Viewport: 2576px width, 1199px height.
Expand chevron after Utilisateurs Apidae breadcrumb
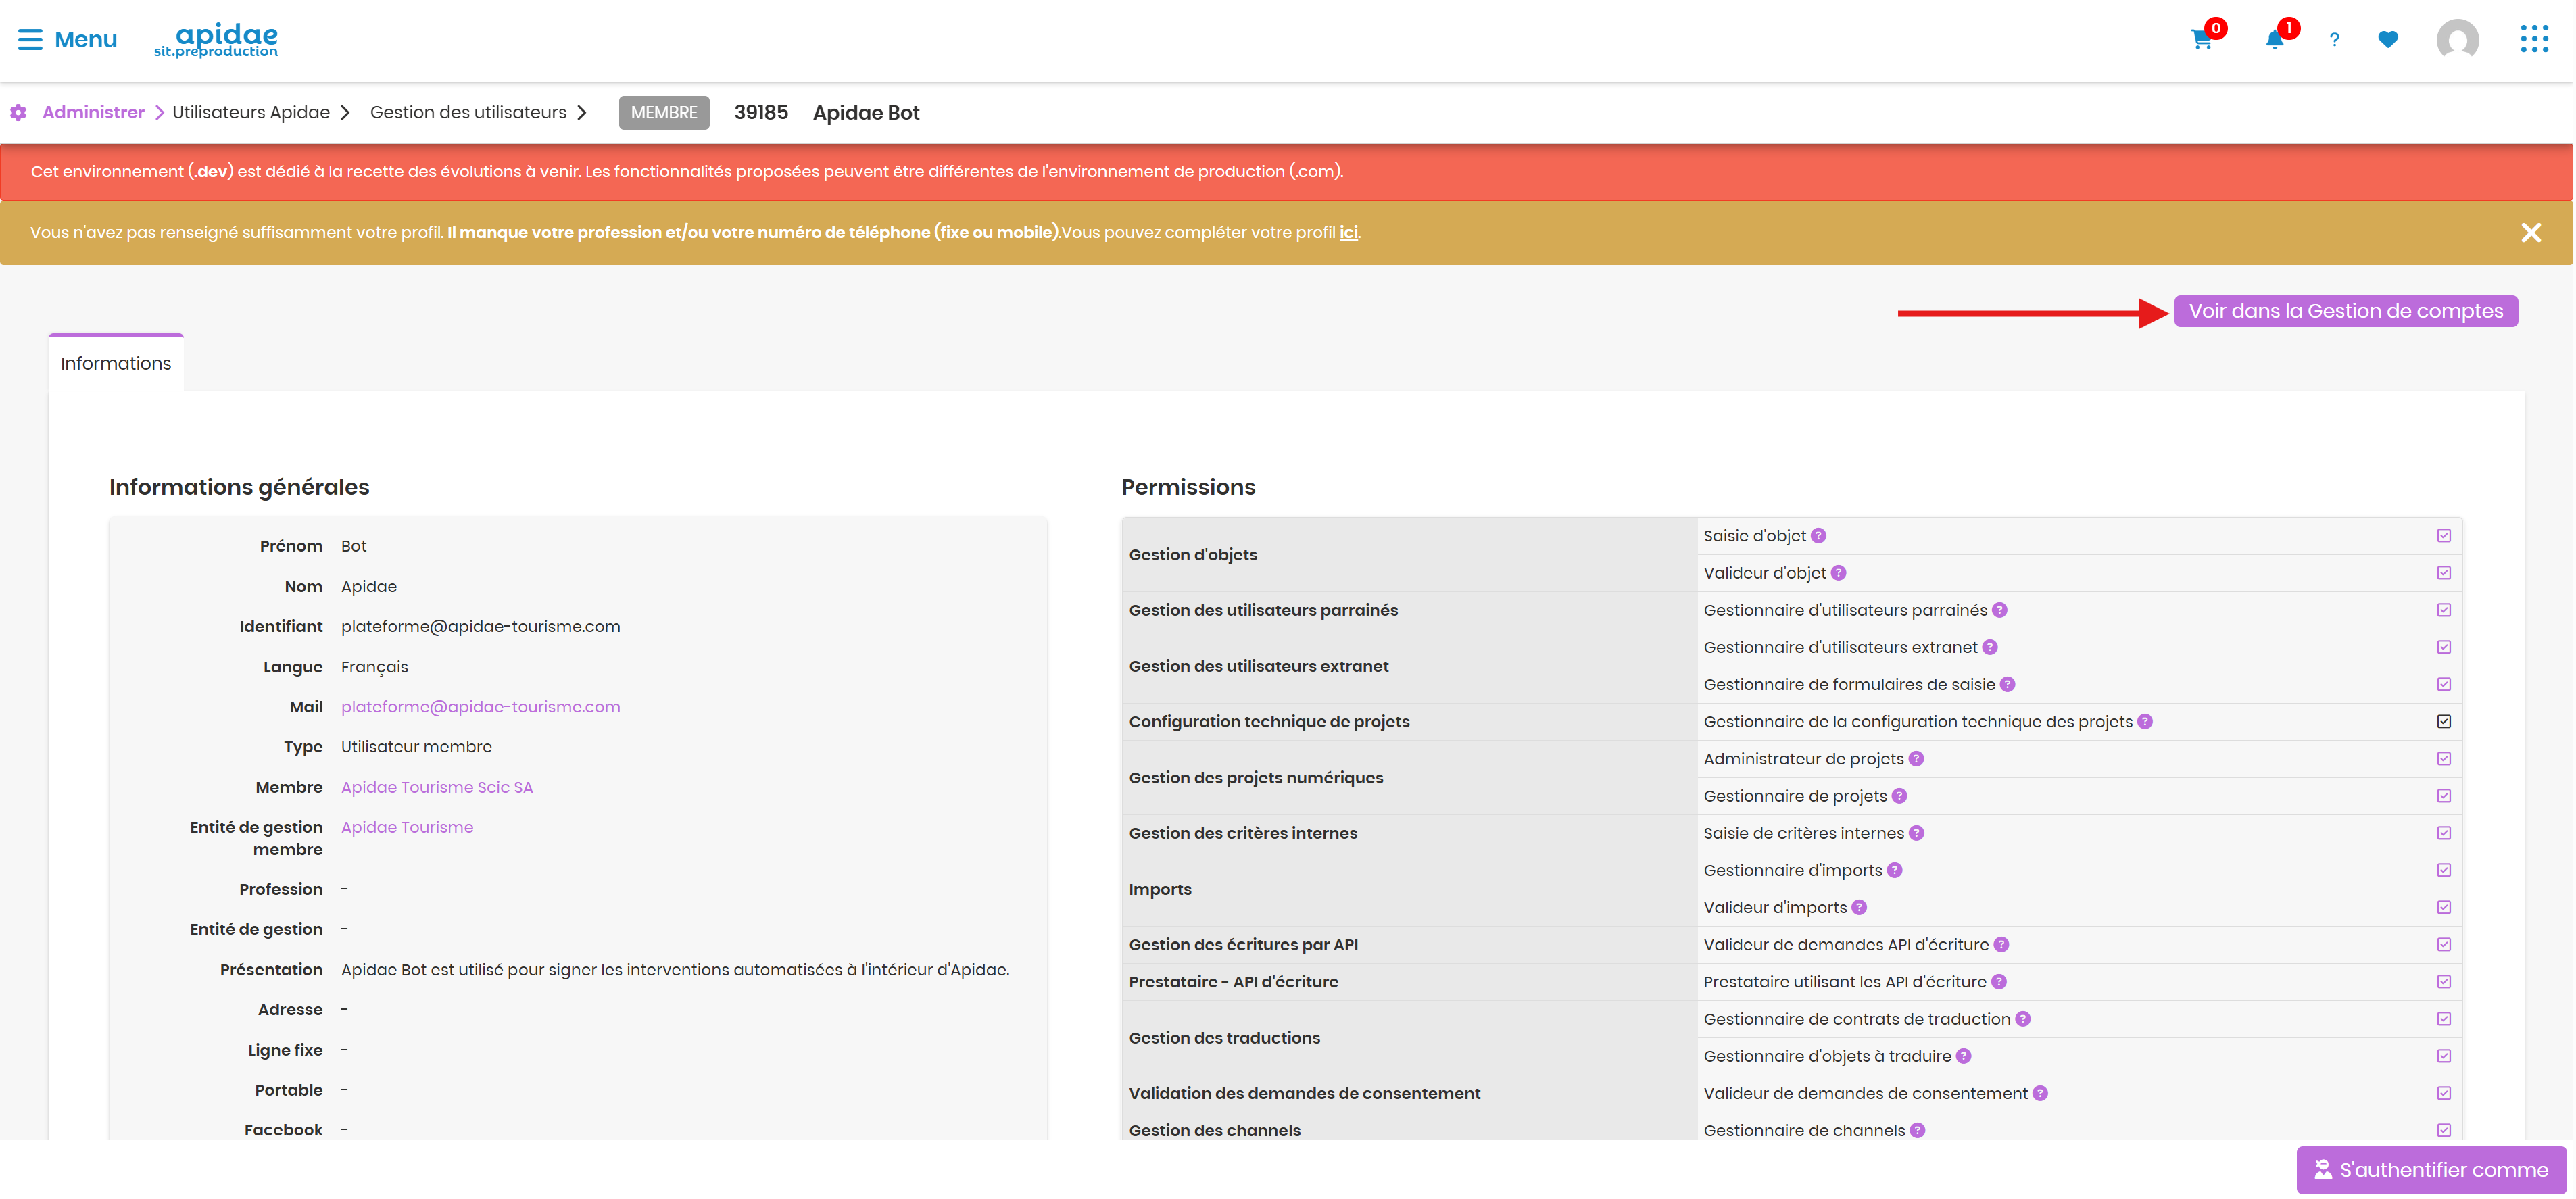click(x=345, y=113)
